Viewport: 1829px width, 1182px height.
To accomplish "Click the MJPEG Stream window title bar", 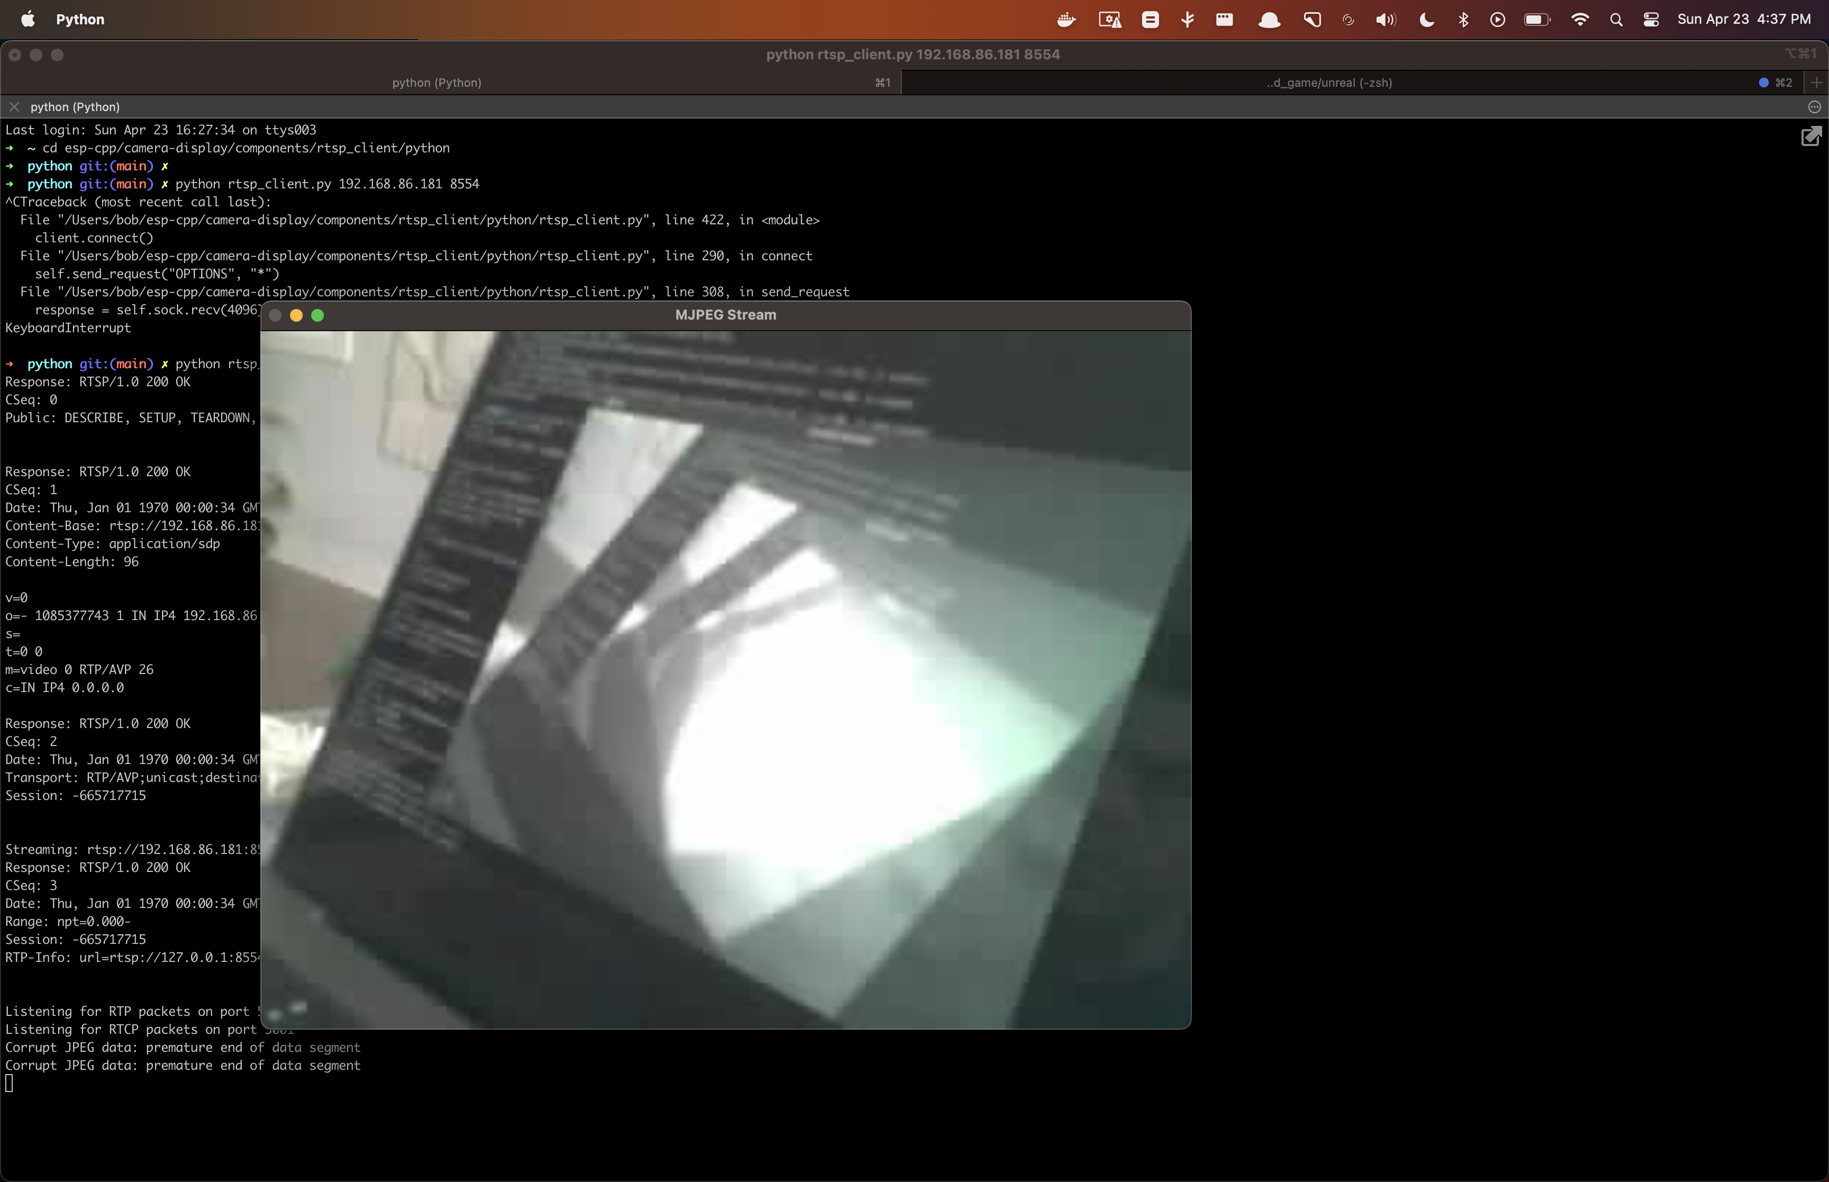I will 726,315.
